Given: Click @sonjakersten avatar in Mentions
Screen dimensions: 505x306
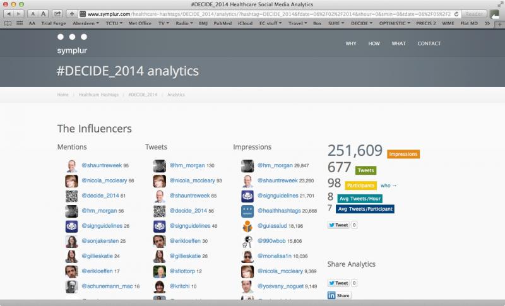Looking at the screenshot, I should (x=71, y=241).
